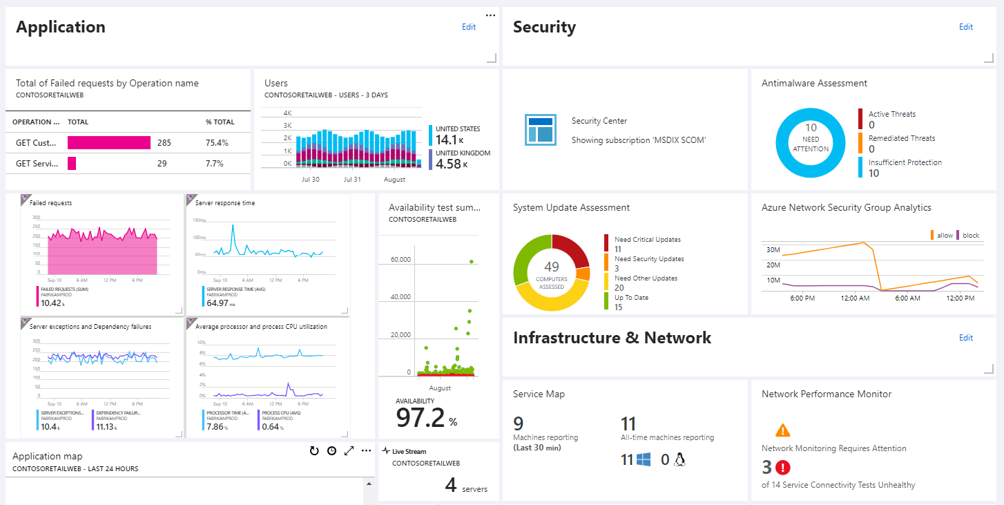Click the % TOTAL column header

click(x=220, y=122)
